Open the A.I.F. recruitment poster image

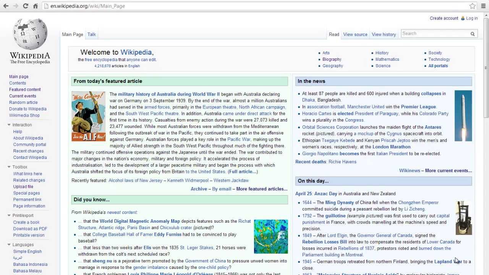coord(89,116)
